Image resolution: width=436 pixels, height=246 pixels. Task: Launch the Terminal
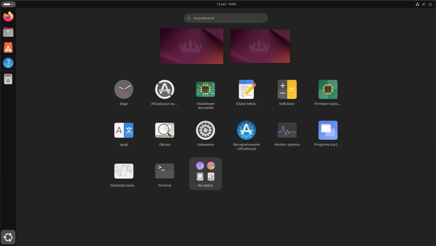(164, 171)
